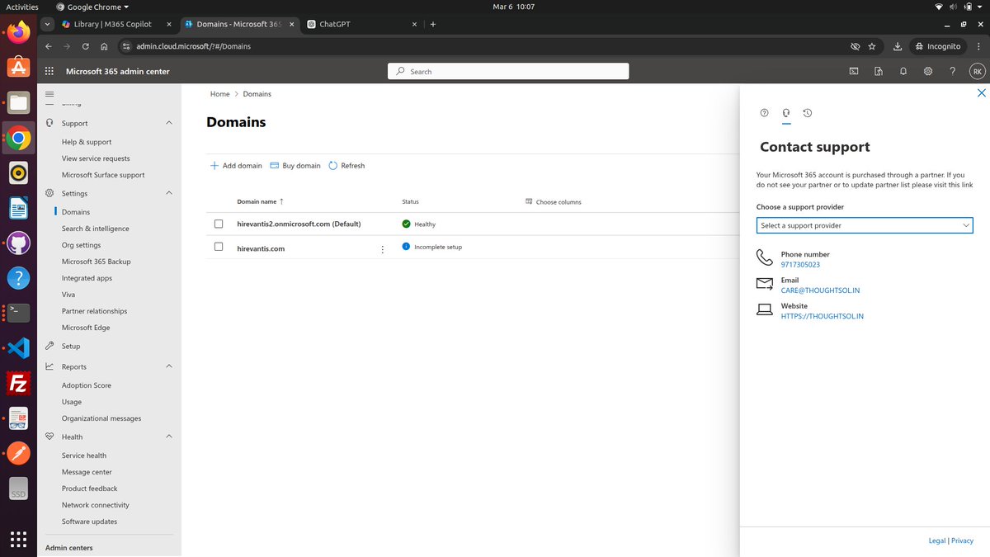Viewport: 990px width, 557px height.
Task: Click the Choose columns icon
Action: coord(529,201)
